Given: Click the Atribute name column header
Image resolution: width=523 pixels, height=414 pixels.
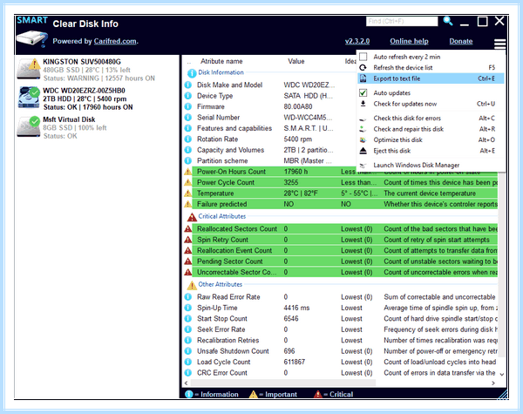Looking at the screenshot, I should tap(221, 61).
